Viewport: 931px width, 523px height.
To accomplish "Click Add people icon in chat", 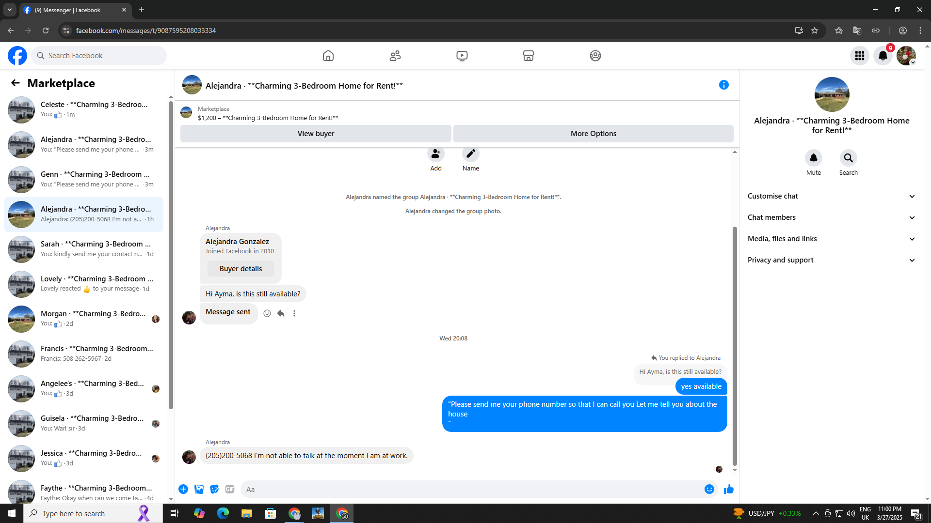I will coord(436,154).
